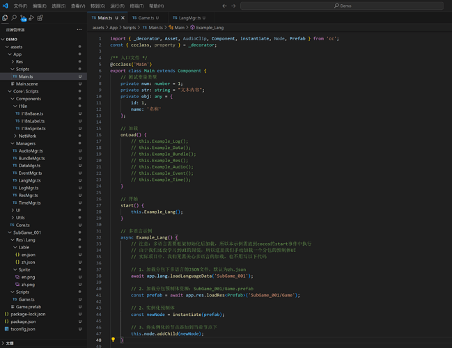Viewport: 452px width, 348px height.
Task: Open the Extensions view icon
Action: (40, 18)
